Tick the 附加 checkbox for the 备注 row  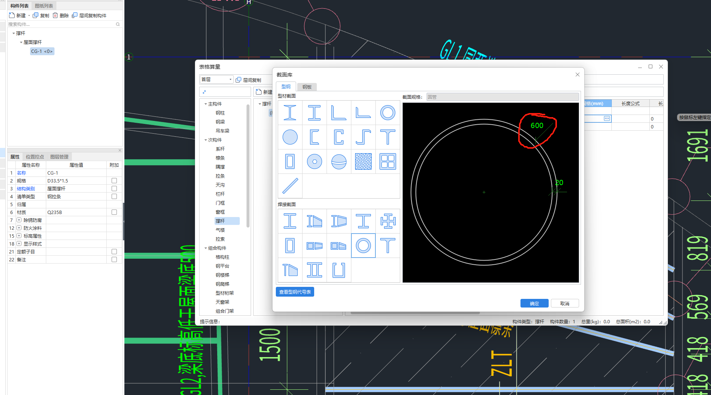click(x=114, y=259)
